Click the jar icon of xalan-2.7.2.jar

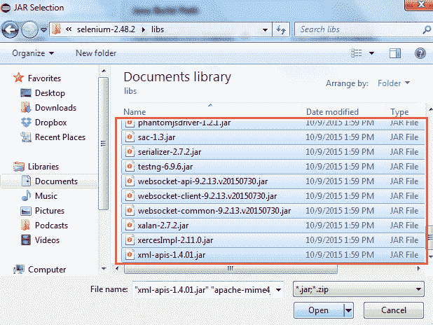(x=130, y=225)
